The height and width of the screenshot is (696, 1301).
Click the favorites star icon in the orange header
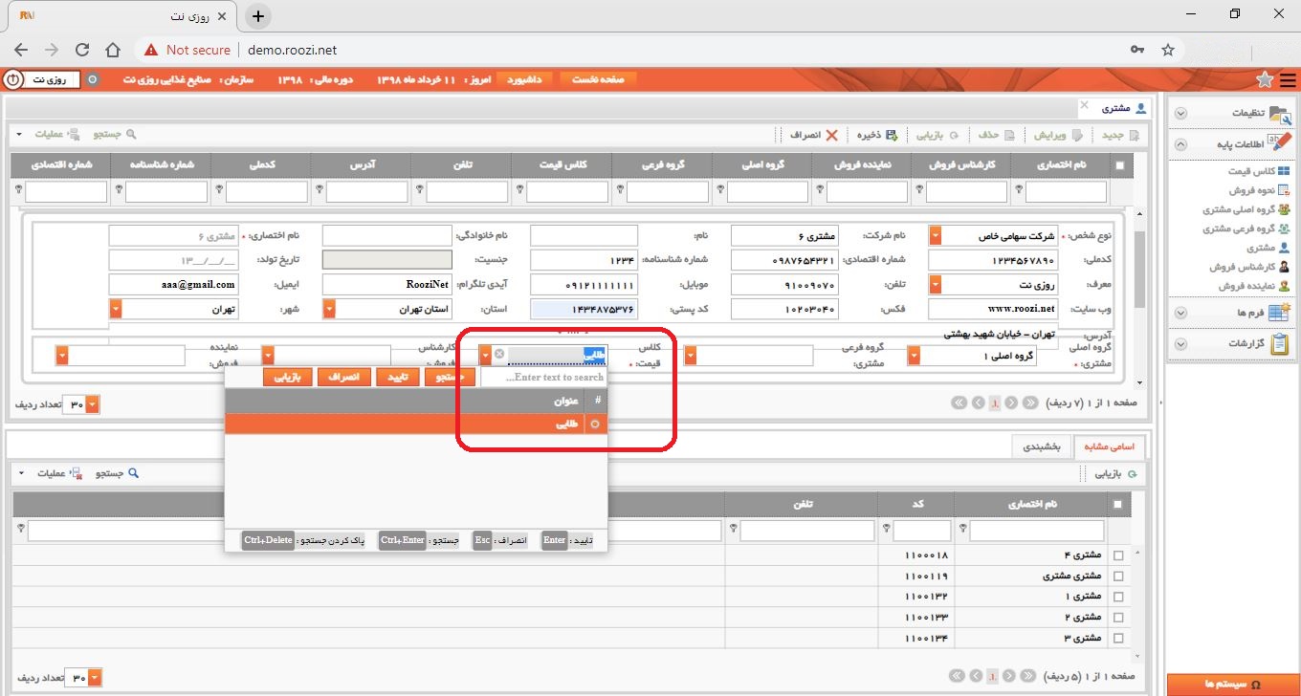(1265, 79)
